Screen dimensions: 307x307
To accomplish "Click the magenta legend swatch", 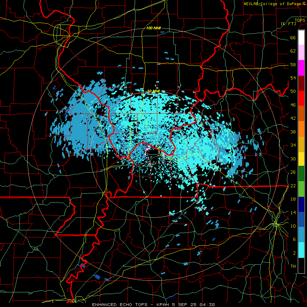I will point(301,68).
